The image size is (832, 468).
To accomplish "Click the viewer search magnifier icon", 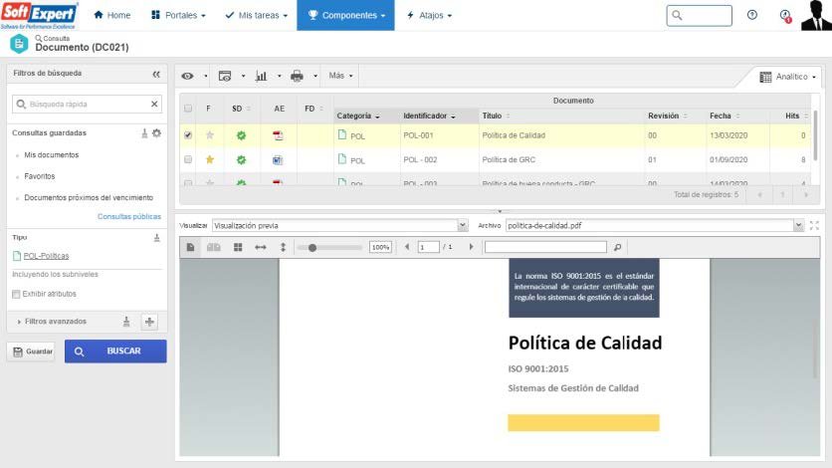I will [617, 247].
